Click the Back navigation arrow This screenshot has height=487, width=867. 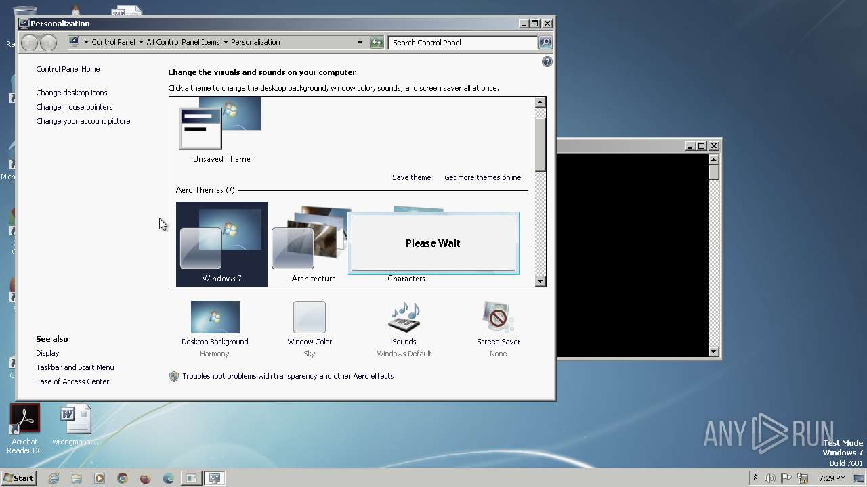tap(30, 43)
